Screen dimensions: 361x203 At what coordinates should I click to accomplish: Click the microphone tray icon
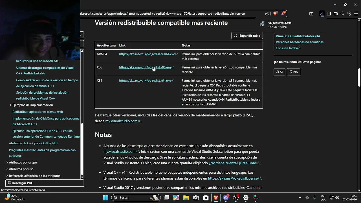[x=314, y=198]
